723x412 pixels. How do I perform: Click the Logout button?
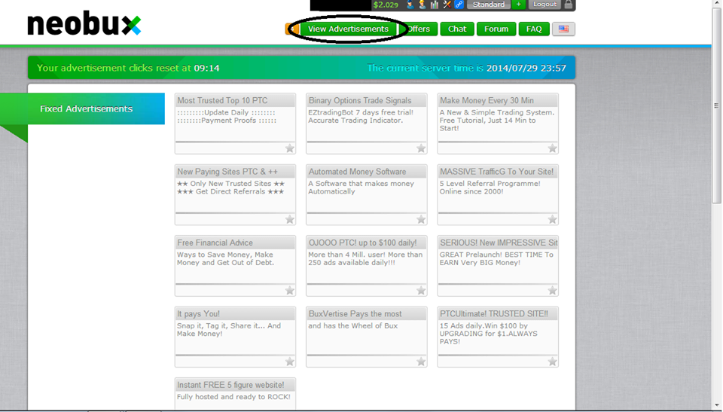545,5
